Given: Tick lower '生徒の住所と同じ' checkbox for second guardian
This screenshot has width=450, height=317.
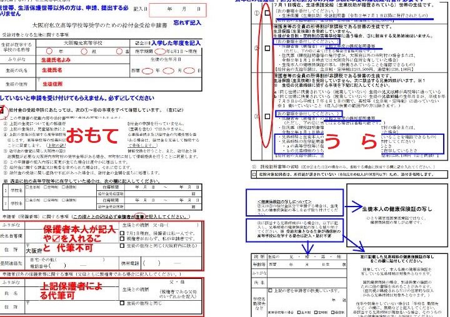Looking at the screenshot, I should (x=122, y=303).
